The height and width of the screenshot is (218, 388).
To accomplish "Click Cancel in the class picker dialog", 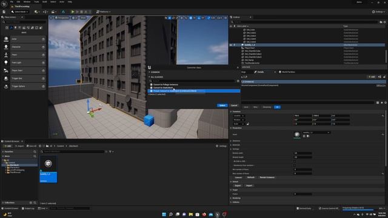I will [234, 105].
